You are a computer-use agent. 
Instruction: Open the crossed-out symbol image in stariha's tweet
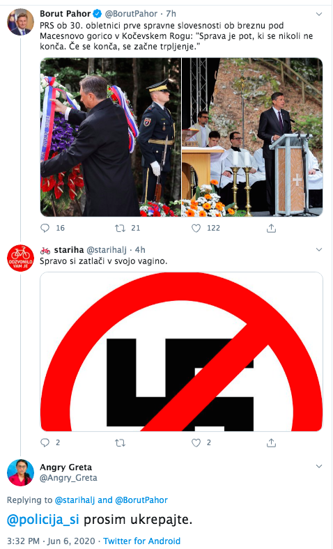coord(181,352)
